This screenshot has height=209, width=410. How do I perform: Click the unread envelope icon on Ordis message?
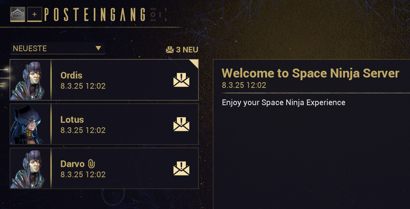181,80
